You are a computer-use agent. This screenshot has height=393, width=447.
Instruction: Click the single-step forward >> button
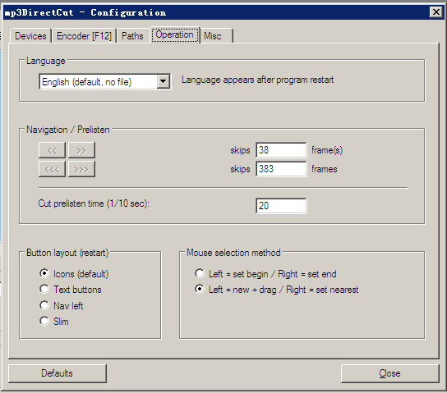[81, 150]
